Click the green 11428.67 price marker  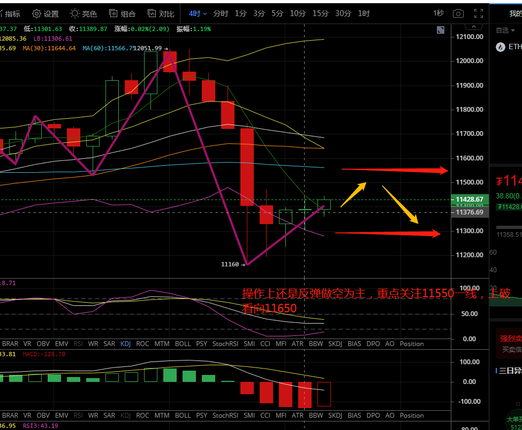tap(470, 199)
